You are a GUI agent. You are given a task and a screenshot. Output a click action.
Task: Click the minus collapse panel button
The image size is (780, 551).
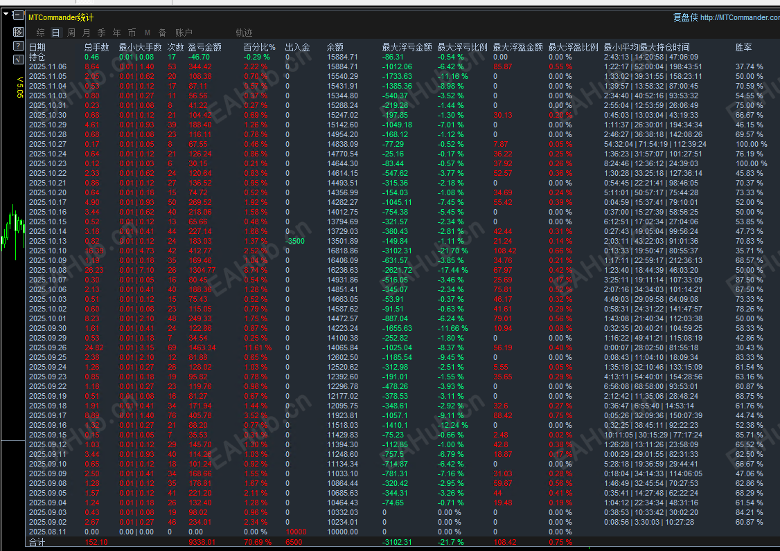click(x=19, y=16)
